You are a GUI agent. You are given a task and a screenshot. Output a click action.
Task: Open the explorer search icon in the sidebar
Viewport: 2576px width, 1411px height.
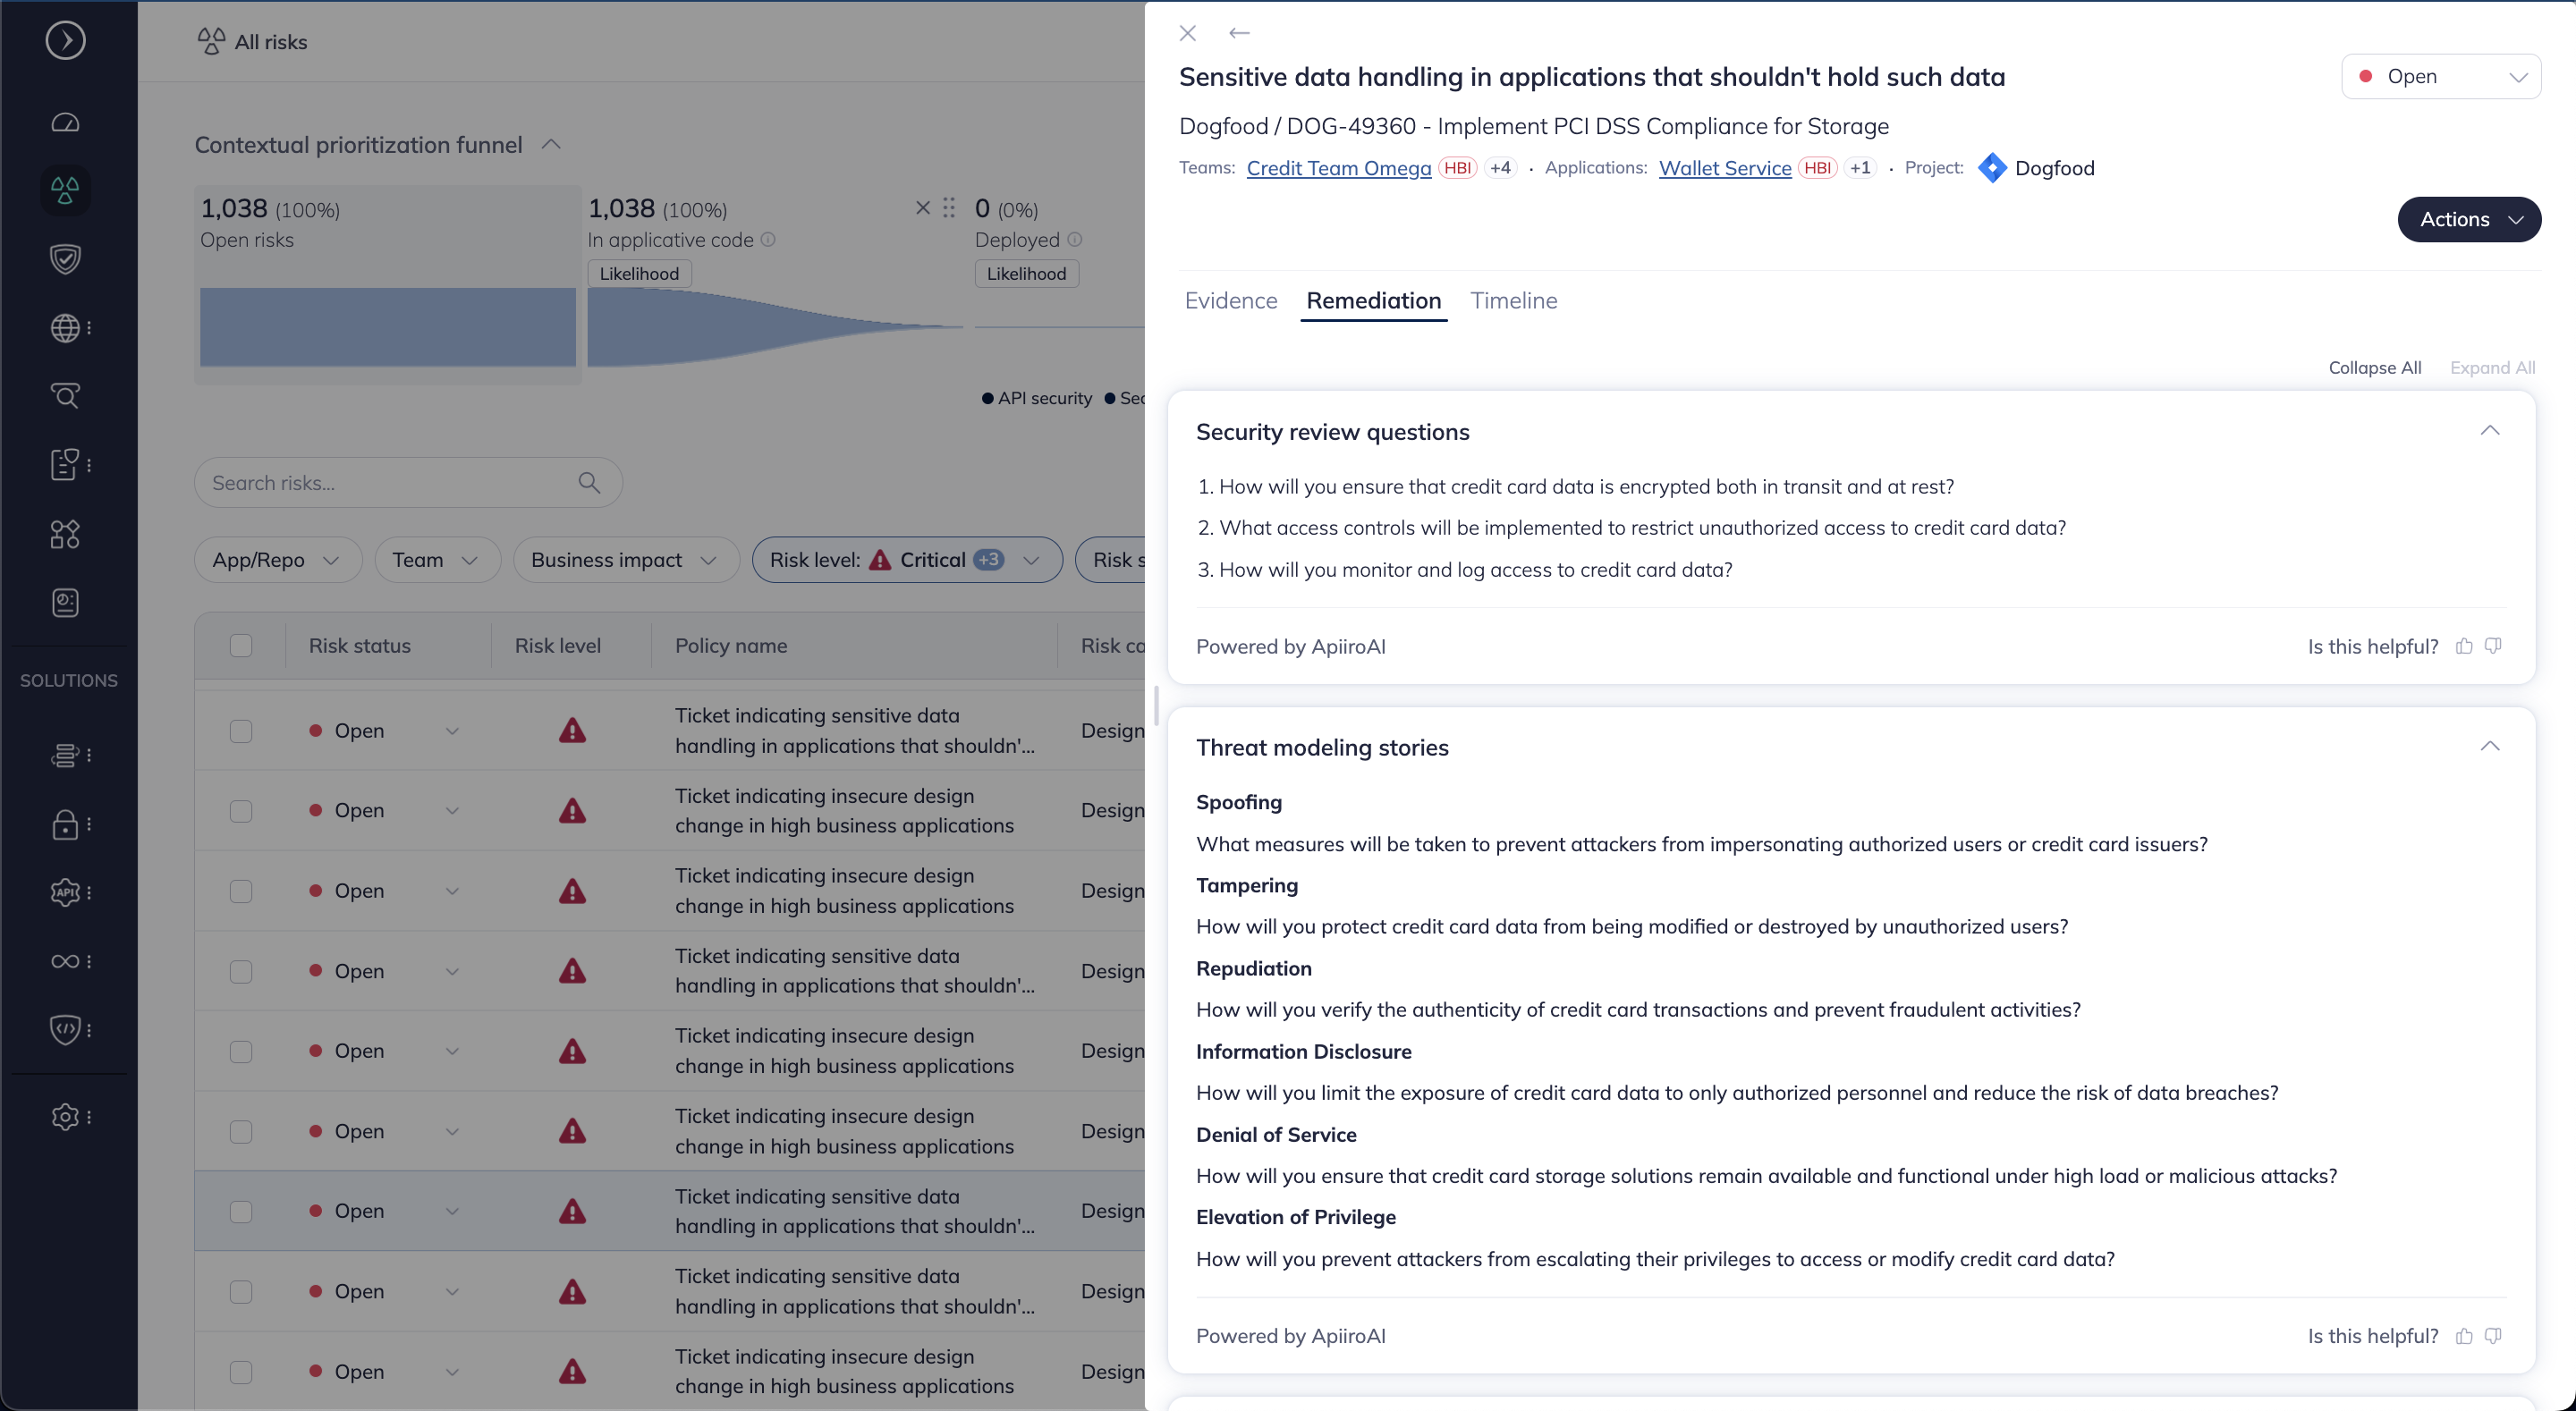point(64,395)
